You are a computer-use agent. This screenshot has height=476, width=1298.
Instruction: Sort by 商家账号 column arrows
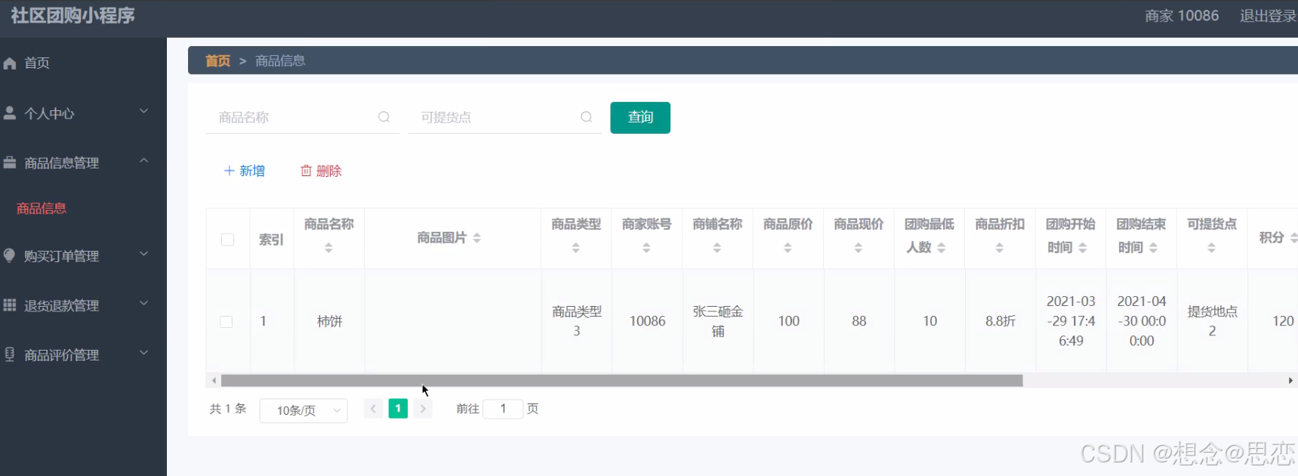tap(646, 248)
